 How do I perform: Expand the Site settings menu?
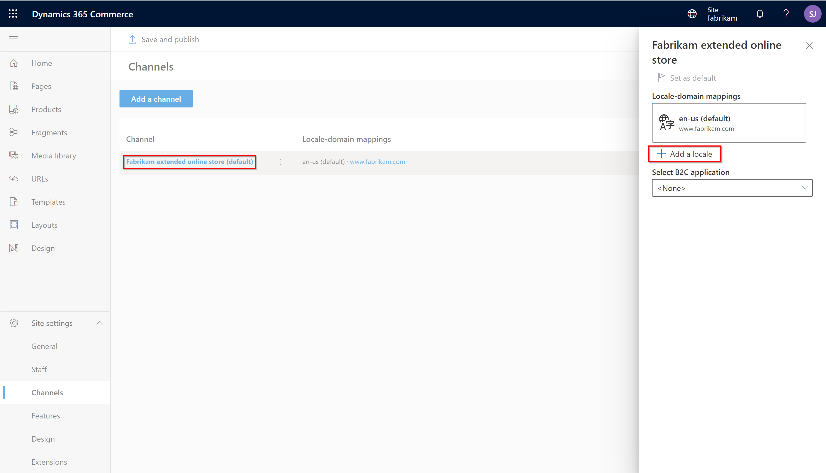[99, 323]
